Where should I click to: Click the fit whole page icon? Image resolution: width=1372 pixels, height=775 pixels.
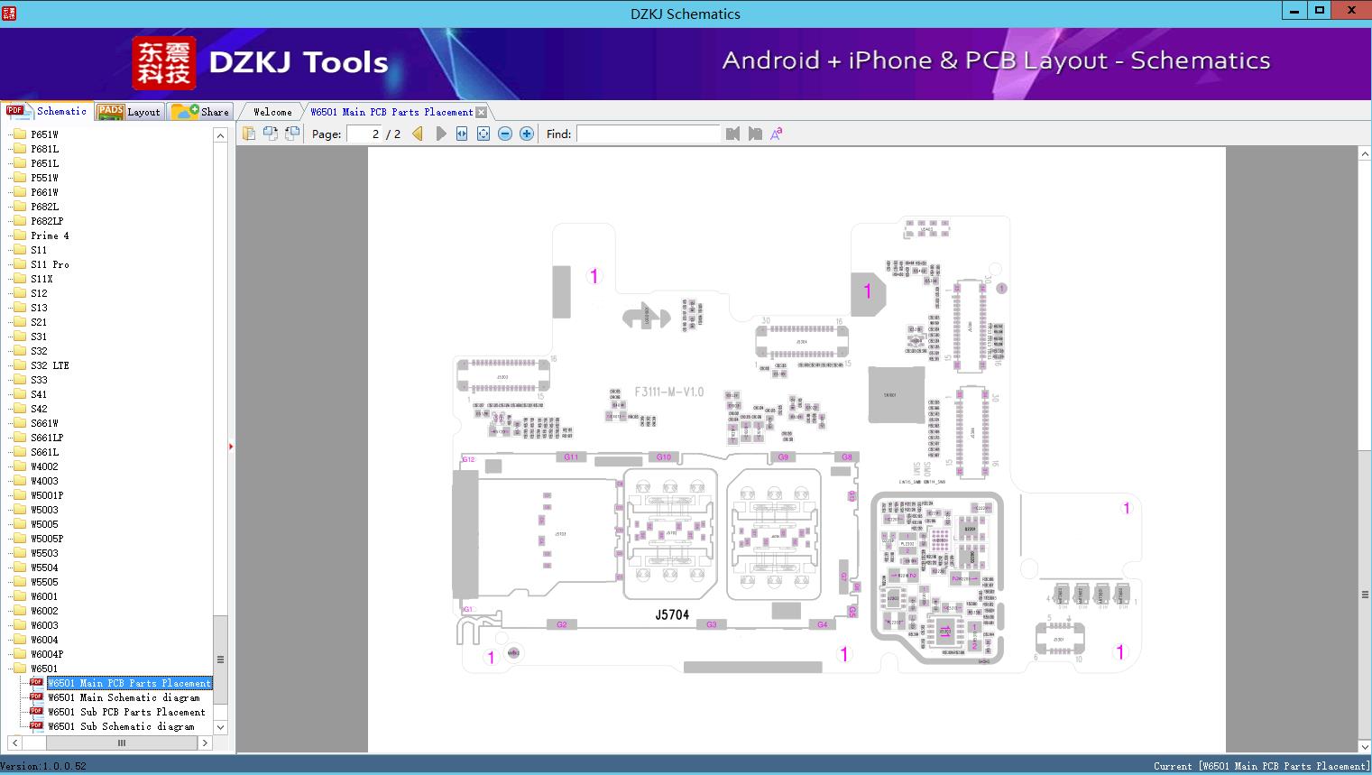point(483,134)
